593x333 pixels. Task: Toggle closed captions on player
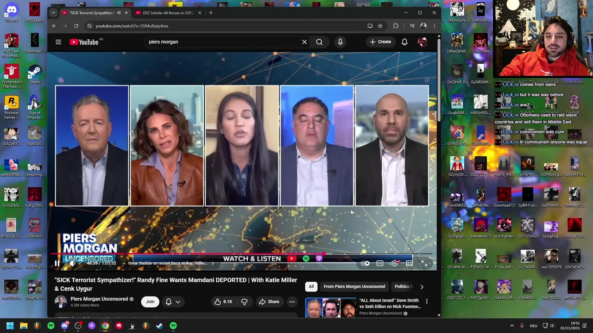pos(380,263)
